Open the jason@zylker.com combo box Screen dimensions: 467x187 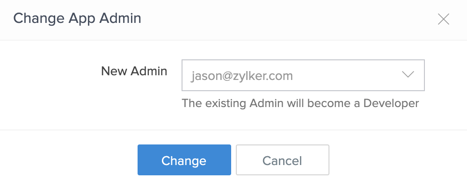[x=303, y=75]
